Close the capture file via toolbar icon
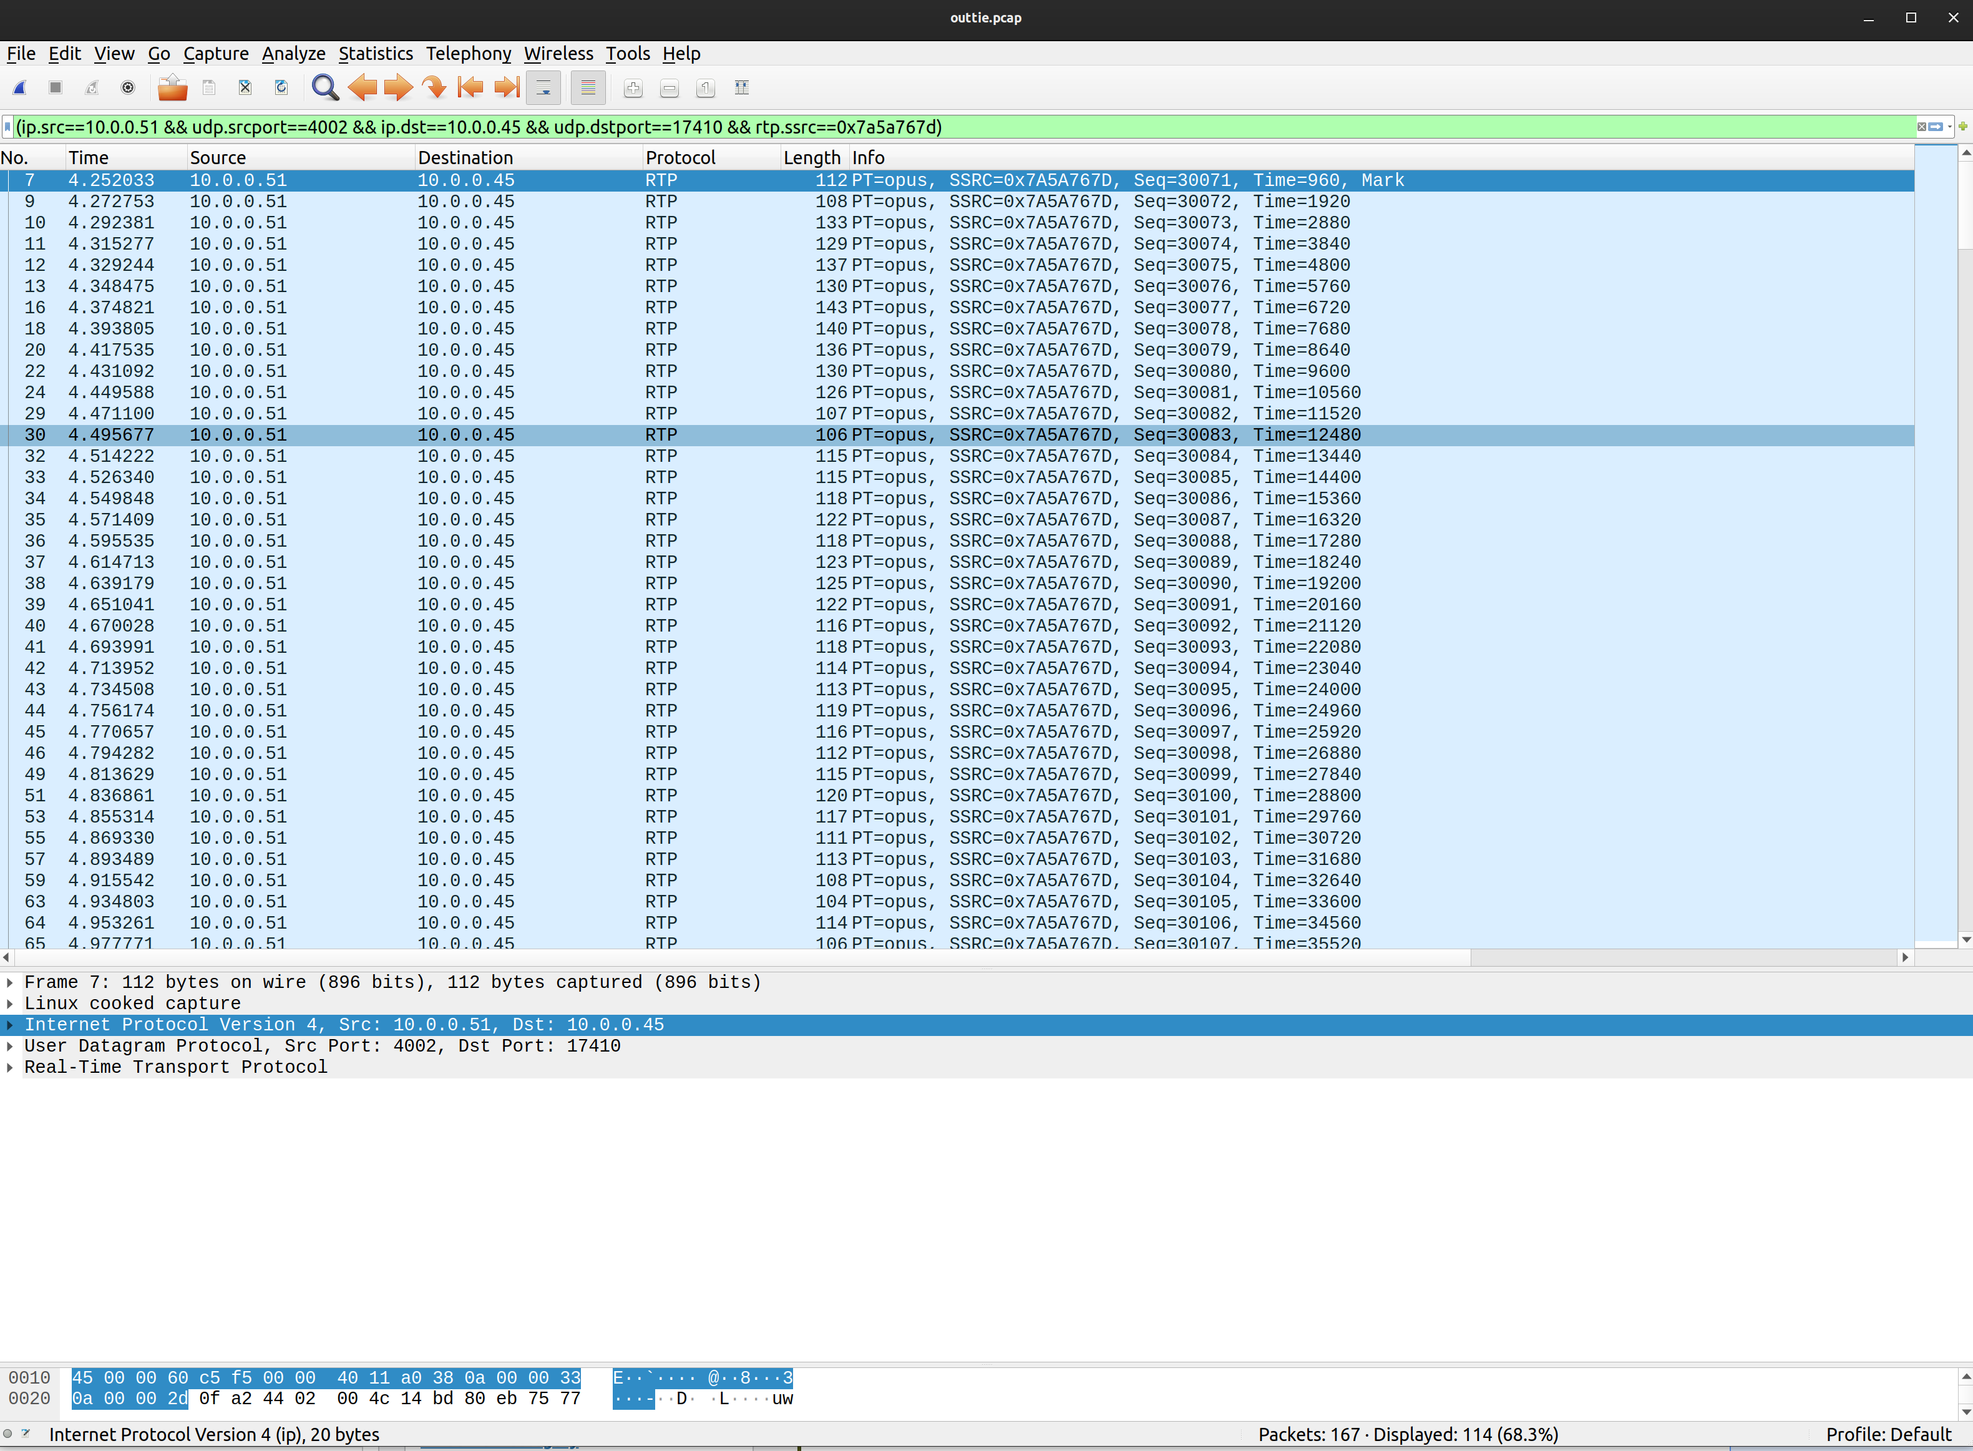 point(245,88)
